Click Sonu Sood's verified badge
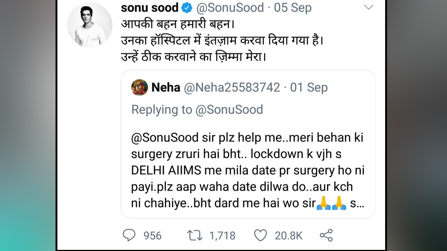Viewport: 447px width, 251px height. (x=186, y=7)
